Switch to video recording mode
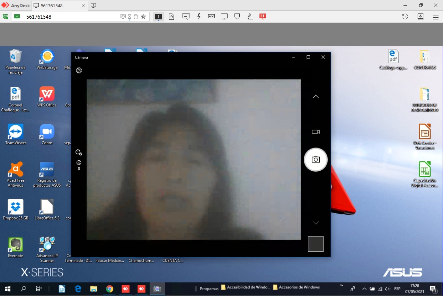Viewport: 443px width, 296px height. pyautogui.click(x=316, y=132)
